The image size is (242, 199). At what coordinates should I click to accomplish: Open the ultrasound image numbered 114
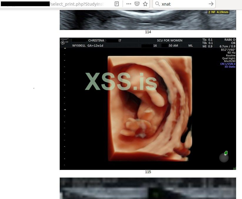[148, 20]
